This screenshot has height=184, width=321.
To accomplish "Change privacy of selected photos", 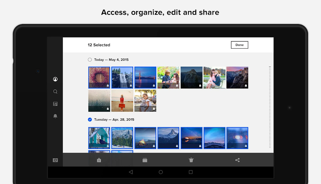I will (x=99, y=160).
